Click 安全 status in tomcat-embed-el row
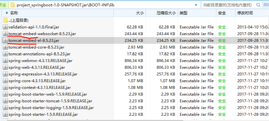Viewport: 269px width, 121px height. (222, 40)
